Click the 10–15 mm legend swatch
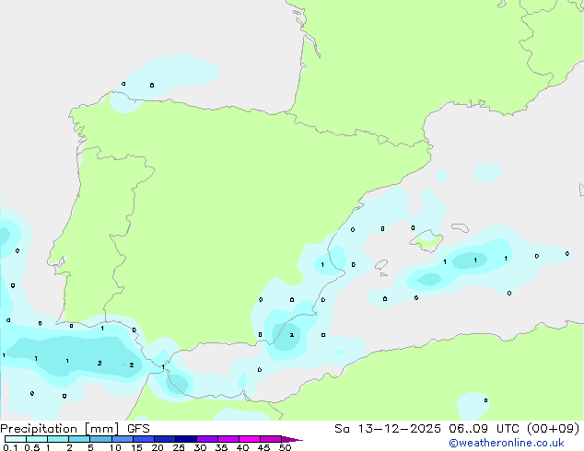 tap(123, 439)
